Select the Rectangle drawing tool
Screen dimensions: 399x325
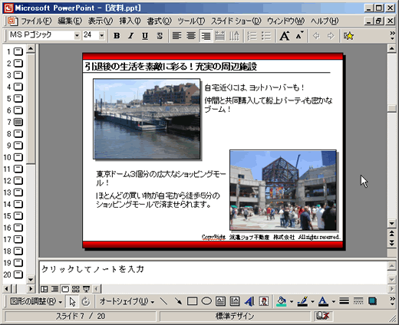coord(192,301)
